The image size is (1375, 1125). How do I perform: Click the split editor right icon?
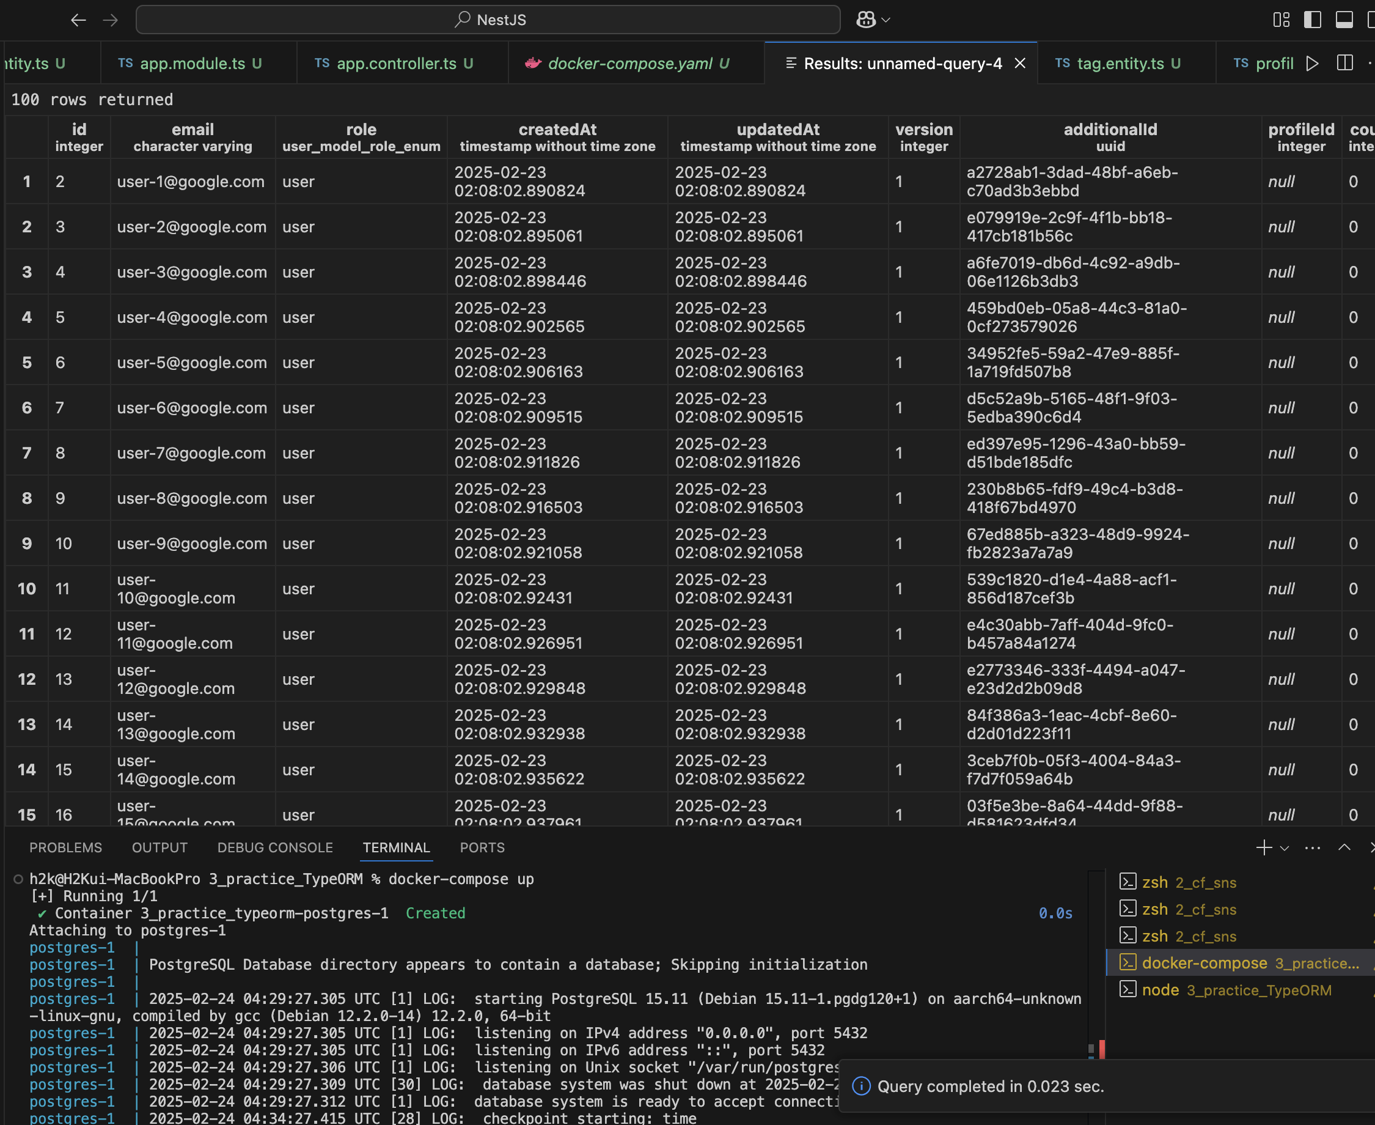1344,63
